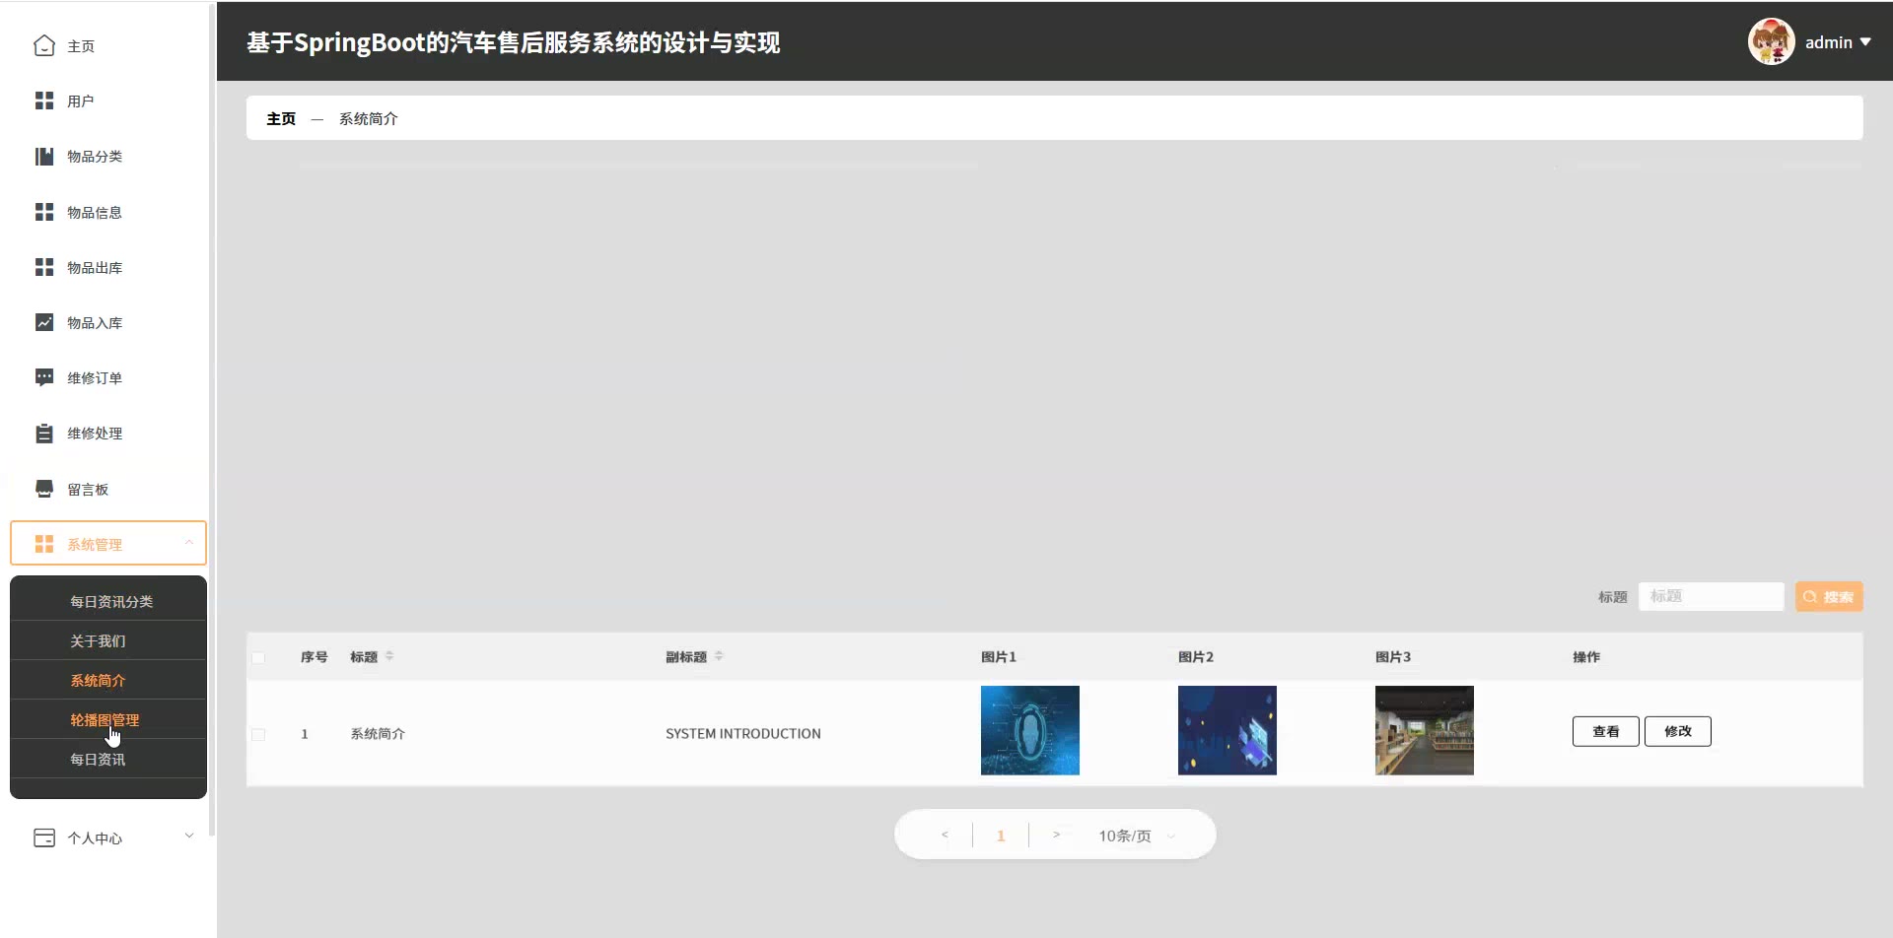Screen dimensions: 1893x938
Task: Click the 主页 breadcrumb link
Action: click(281, 118)
